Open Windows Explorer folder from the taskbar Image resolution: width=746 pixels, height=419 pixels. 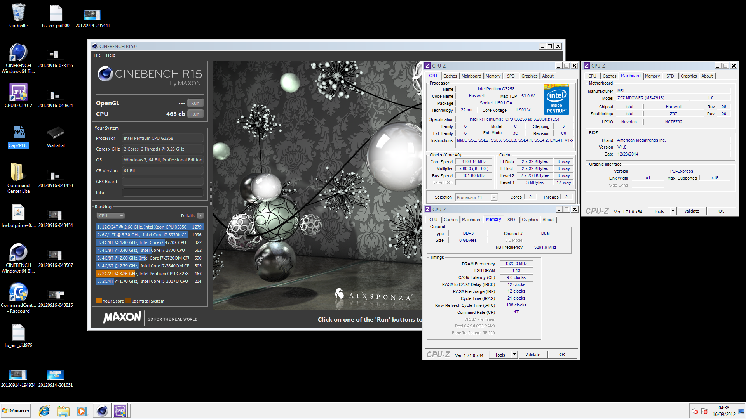pos(63,411)
